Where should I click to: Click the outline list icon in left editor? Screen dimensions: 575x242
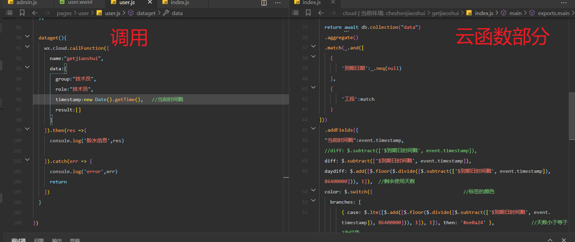[x=9, y=13]
